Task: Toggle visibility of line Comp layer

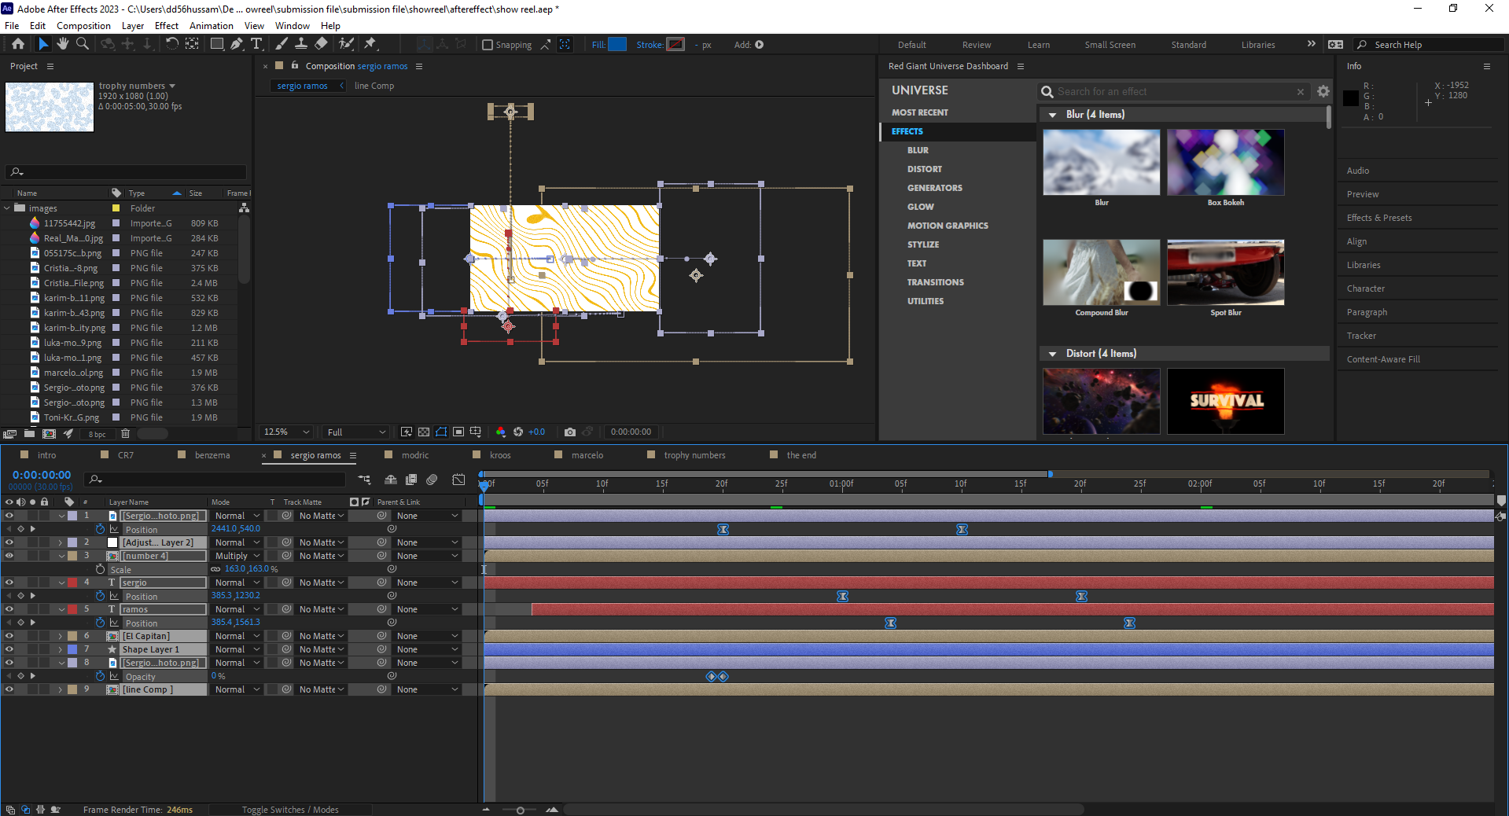Action: tap(9, 689)
